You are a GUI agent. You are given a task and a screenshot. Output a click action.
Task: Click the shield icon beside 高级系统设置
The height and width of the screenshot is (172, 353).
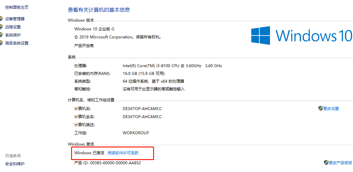click(1, 43)
